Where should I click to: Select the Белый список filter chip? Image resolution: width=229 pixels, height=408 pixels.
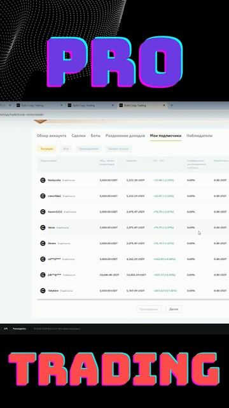tap(118, 149)
